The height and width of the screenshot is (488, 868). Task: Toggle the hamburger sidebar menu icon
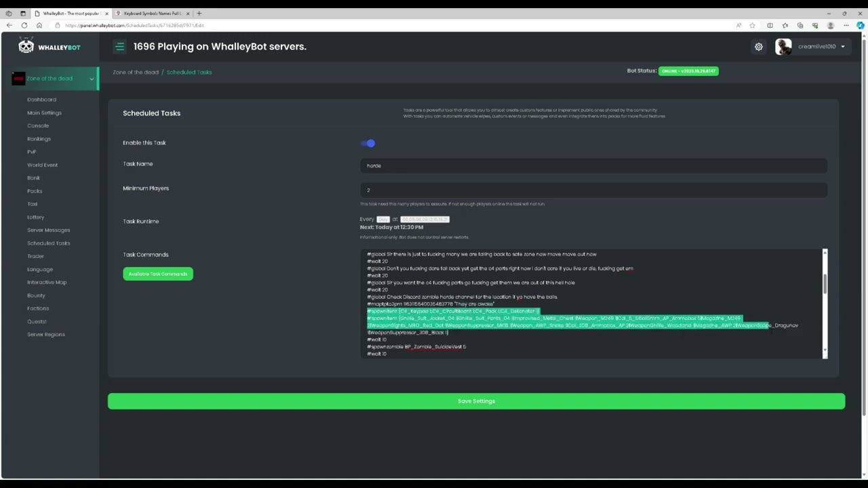pyautogui.click(x=120, y=47)
